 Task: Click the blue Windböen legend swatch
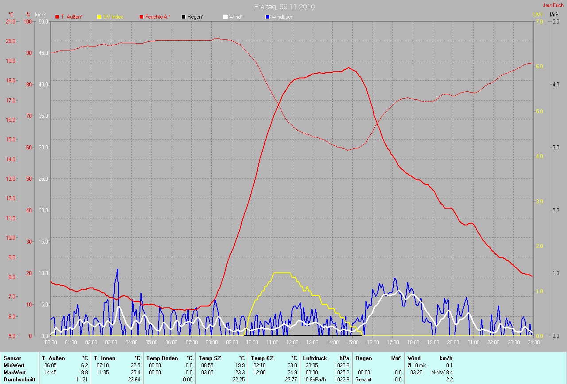267,17
